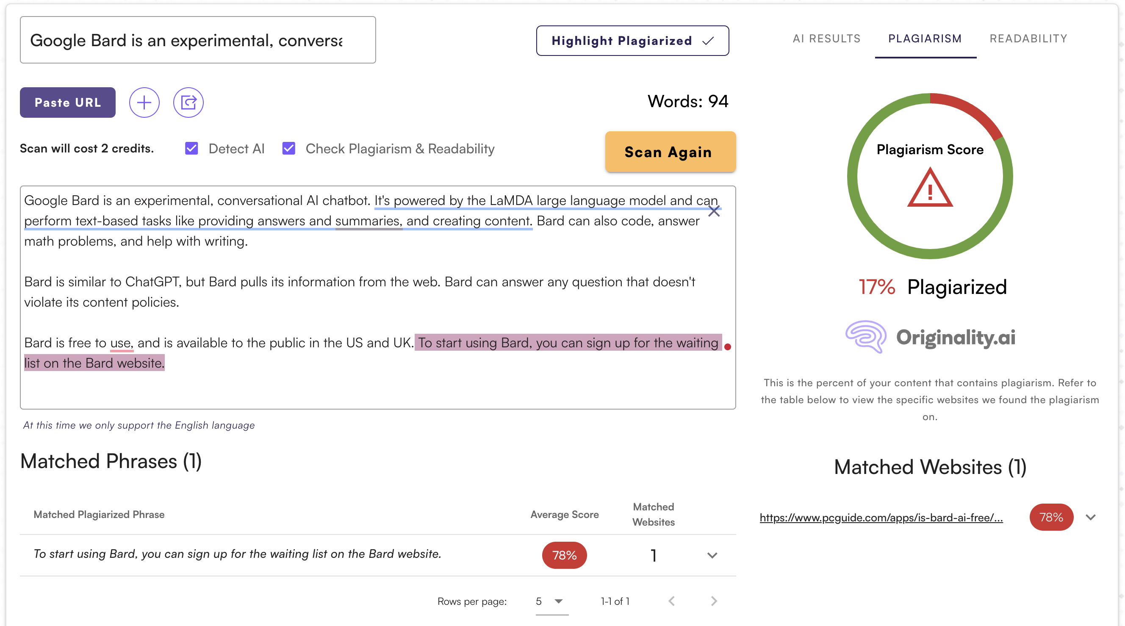Click the "Matched Websites (1)" heading
The width and height of the screenshot is (1125, 626).
[x=930, y=467]
